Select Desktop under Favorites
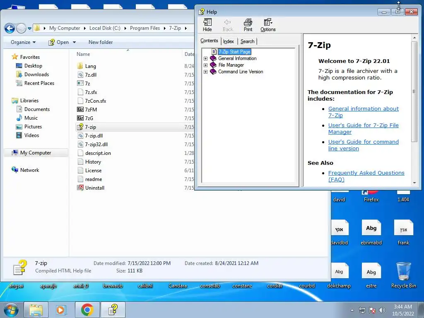The height and width of the screenshot is (318, 424). click(x=33, y=66)
